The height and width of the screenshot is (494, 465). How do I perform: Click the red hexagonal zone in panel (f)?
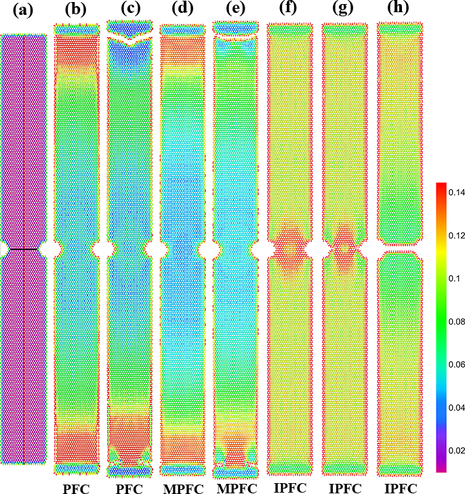tap(289, 249)
